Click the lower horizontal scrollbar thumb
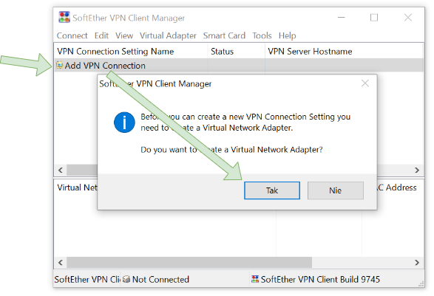434x296 pixels. [189, 262]
